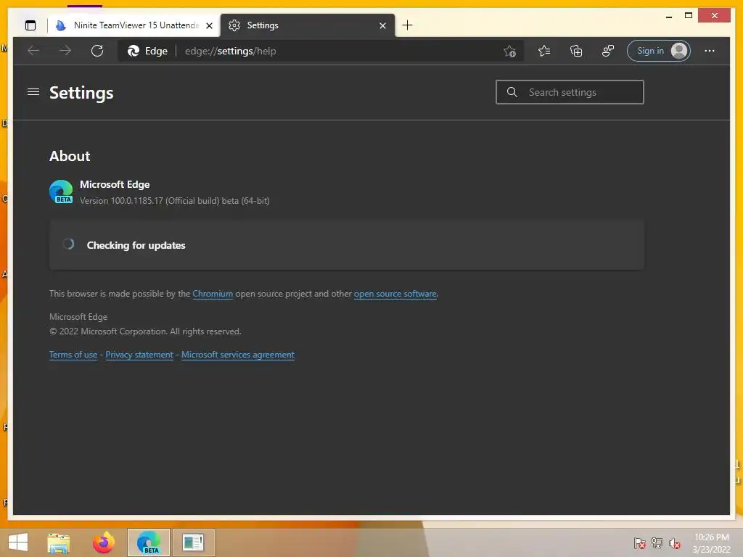Click the Checking for updates spinner
743x557 pixels.
pos(68,244)
